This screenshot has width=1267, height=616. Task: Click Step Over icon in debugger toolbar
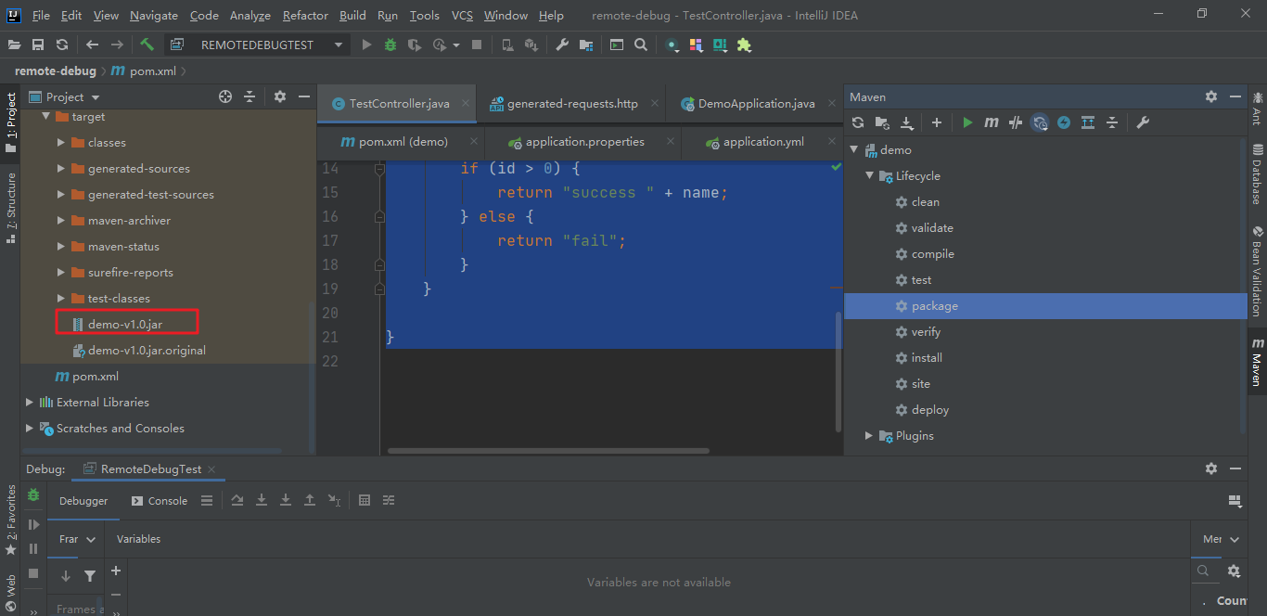[237, 500]
